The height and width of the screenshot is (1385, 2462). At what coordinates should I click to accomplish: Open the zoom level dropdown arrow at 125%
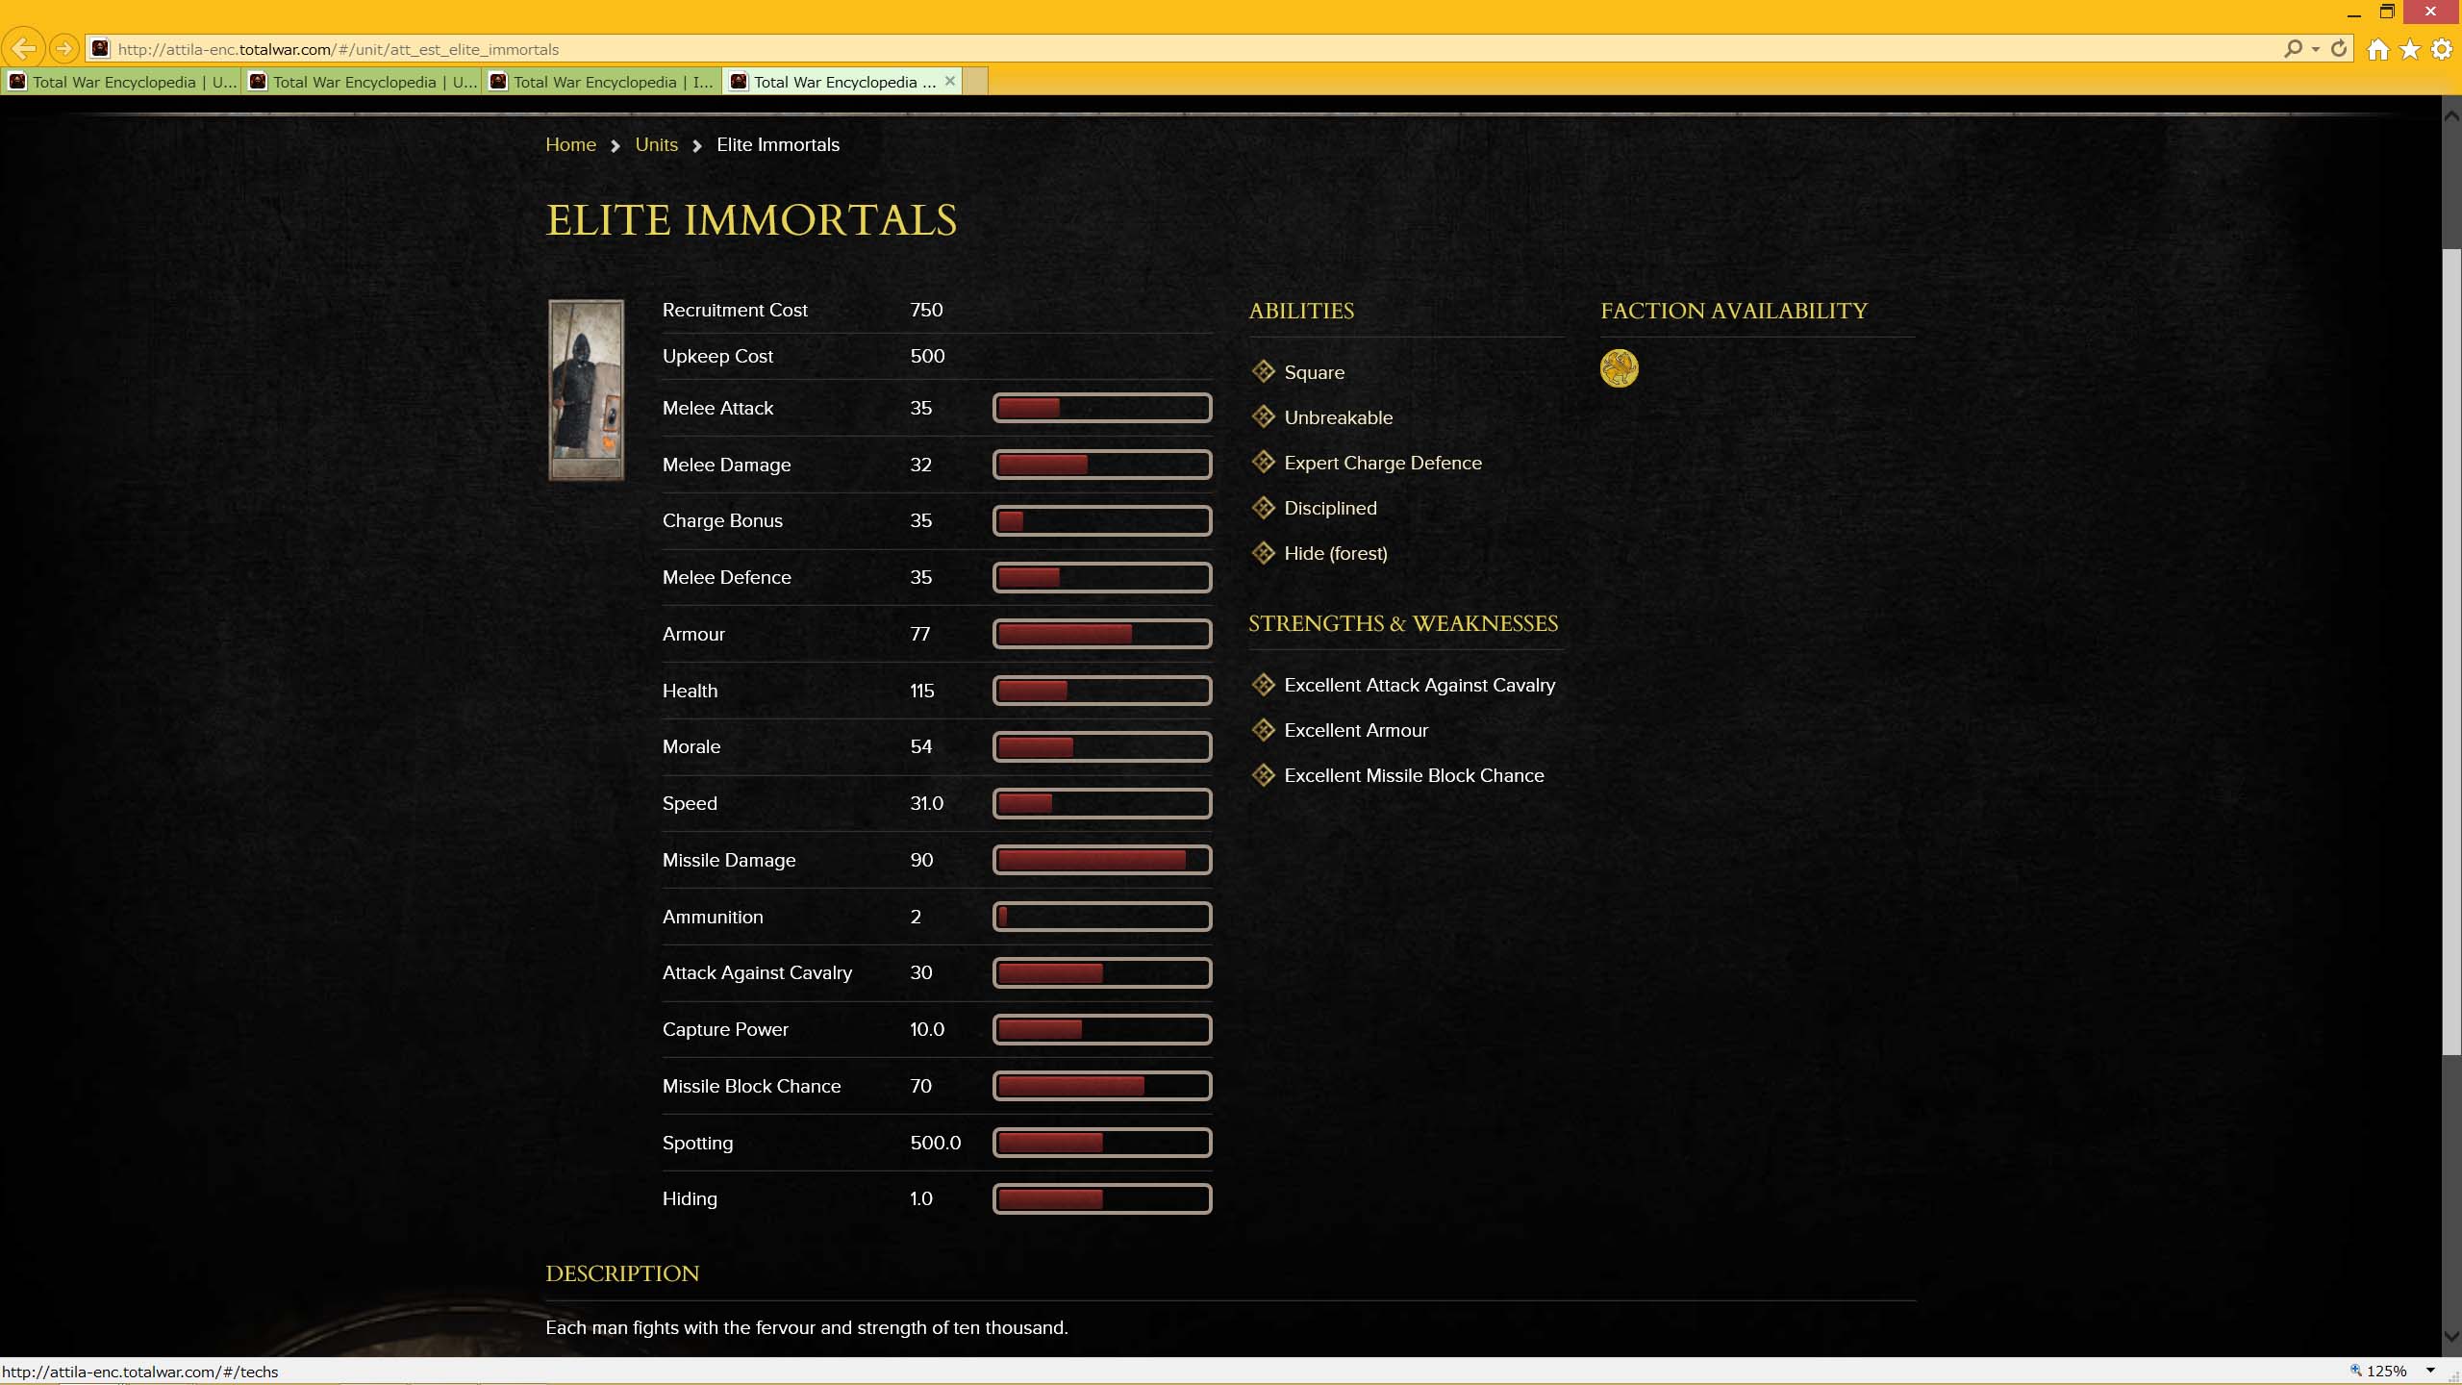point(2430,1371)
